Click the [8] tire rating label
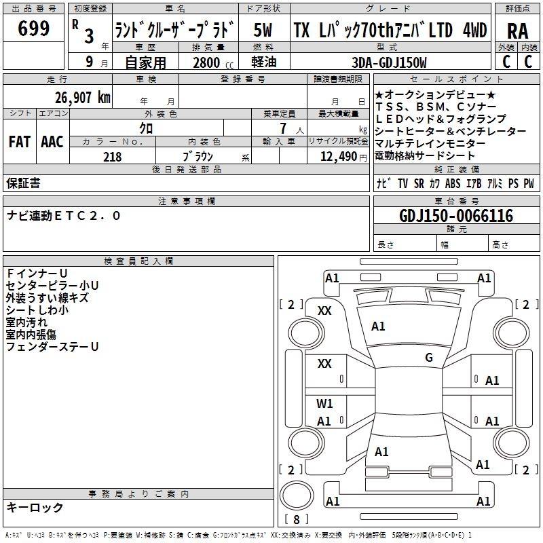The height and width of the screenshot is (543, 543). click(297, 519)
